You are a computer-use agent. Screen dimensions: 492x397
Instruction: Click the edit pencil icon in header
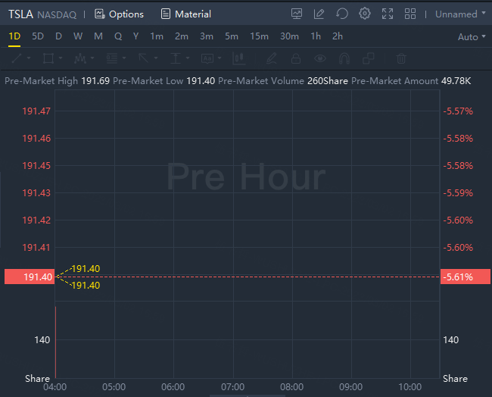tap(319, 14)
